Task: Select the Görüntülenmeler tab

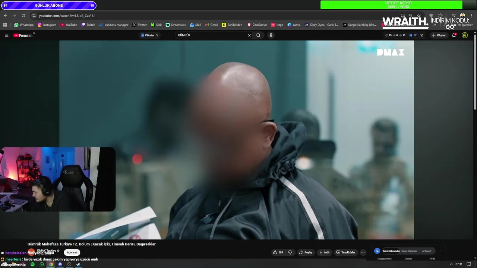Action: point(391,251)
